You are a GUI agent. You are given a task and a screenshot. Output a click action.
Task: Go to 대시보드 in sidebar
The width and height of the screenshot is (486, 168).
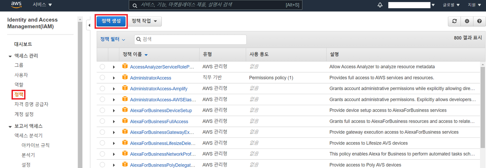click(23, 44)
